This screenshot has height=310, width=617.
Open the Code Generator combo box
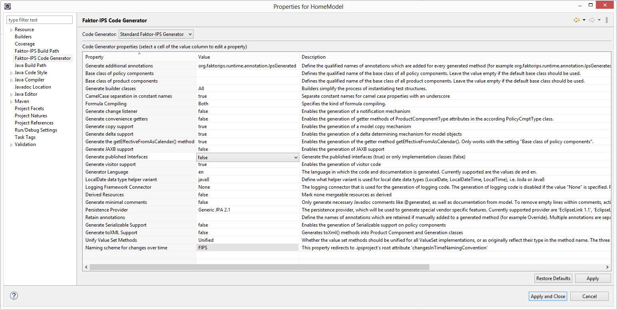pos(156,34)
